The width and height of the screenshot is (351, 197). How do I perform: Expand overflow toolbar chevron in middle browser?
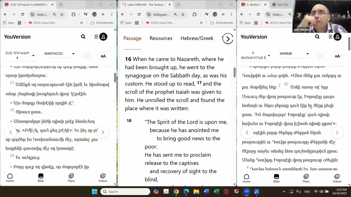[223, 15]
